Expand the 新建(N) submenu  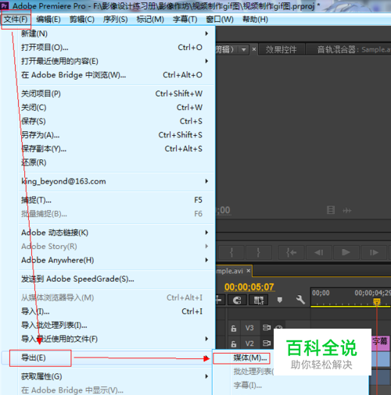(x=116, y=34)
